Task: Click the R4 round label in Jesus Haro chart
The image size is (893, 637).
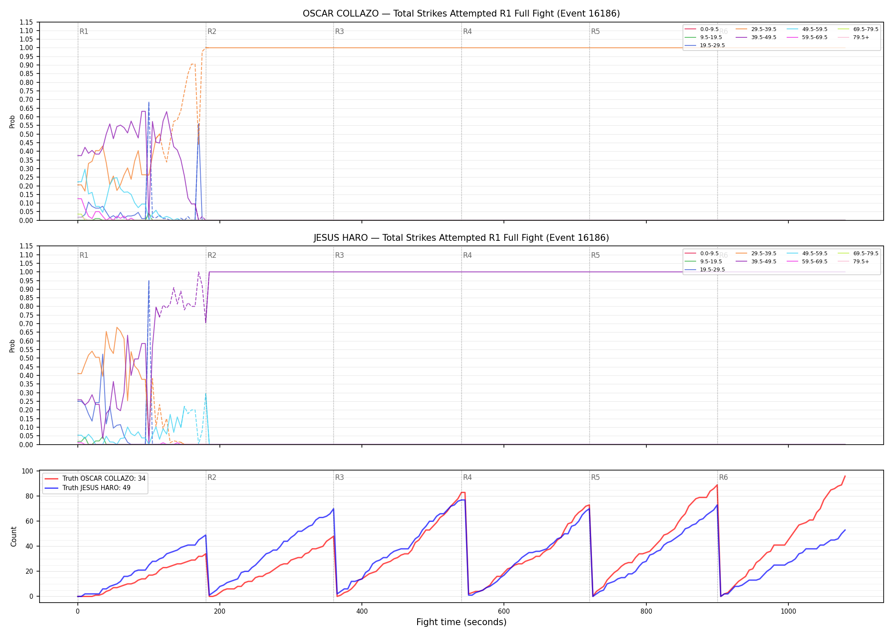Action: point(467,255)
